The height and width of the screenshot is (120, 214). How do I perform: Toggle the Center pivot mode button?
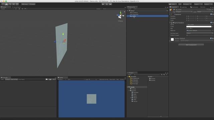tap(25, 4)
